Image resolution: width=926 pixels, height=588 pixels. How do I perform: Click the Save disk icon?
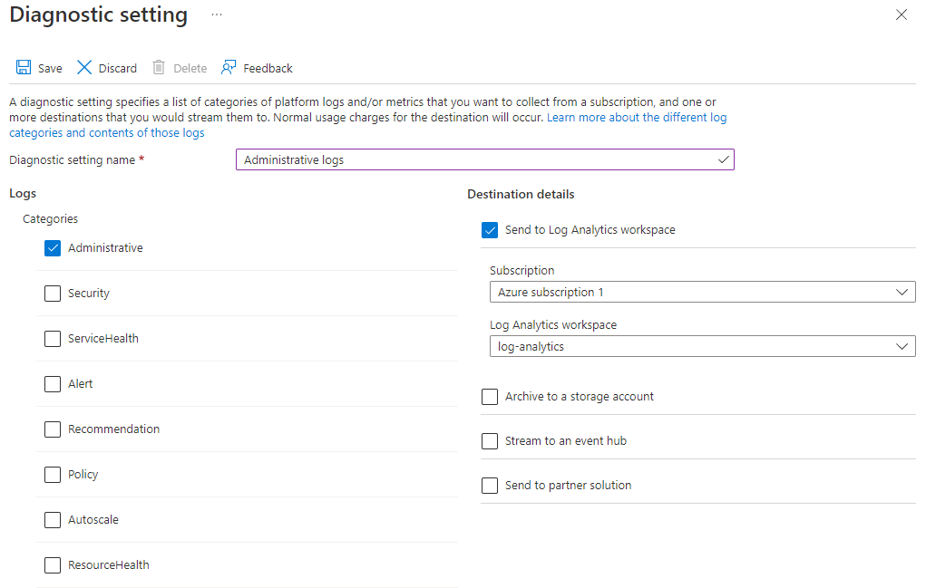[x=23, y=67]
